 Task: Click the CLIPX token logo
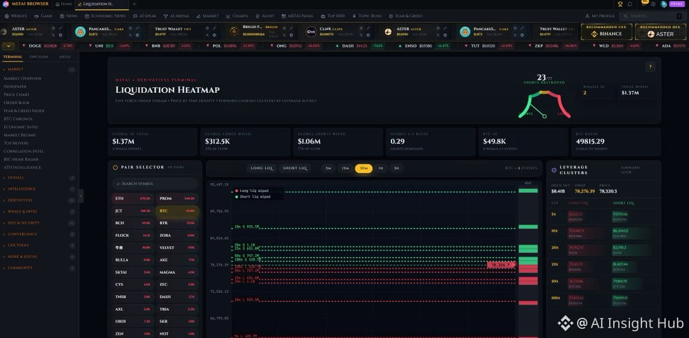tap(311, 32)
